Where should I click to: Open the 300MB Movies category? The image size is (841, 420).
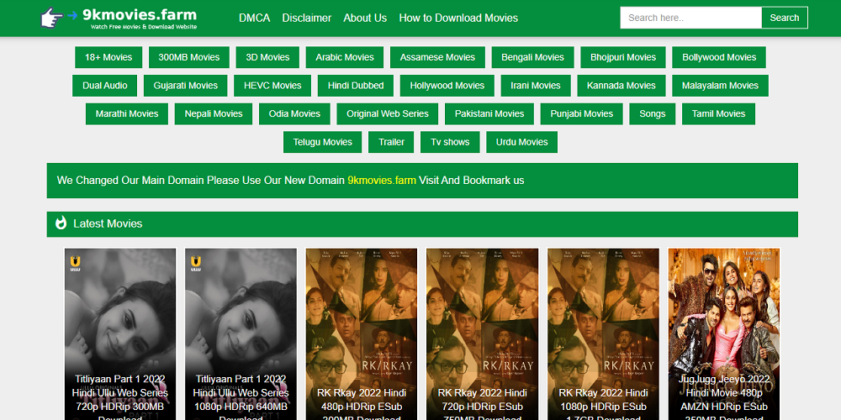[188, 57]
